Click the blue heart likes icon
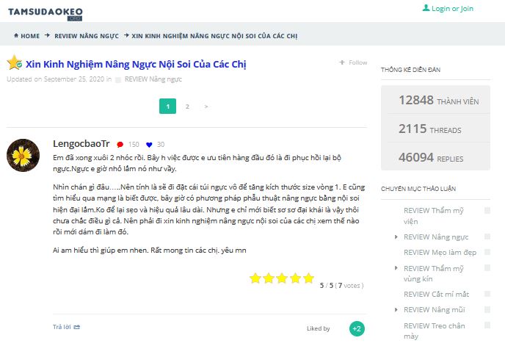 point(149,145)
